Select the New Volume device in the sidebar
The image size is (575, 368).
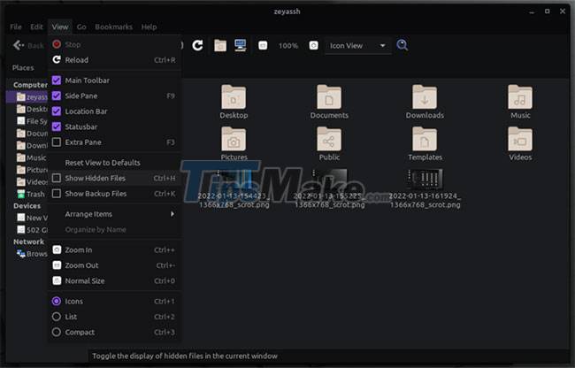click(x=32, y=218)
